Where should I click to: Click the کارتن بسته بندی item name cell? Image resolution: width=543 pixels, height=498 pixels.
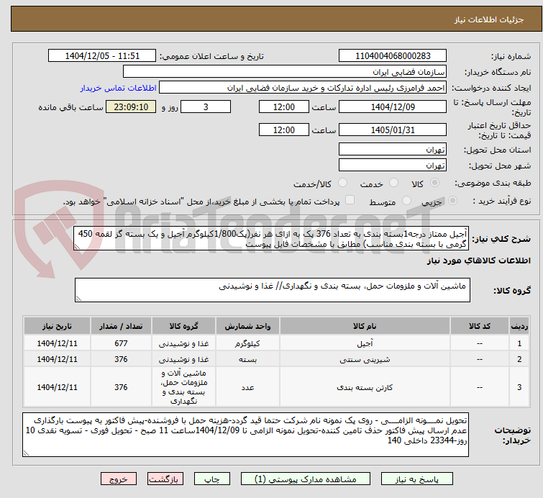(x=365, y=387)
